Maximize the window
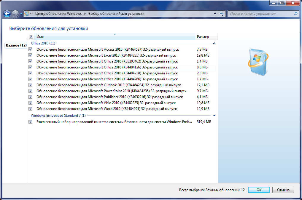Screen dimensions: 302x200 click(x=282, y=3)
